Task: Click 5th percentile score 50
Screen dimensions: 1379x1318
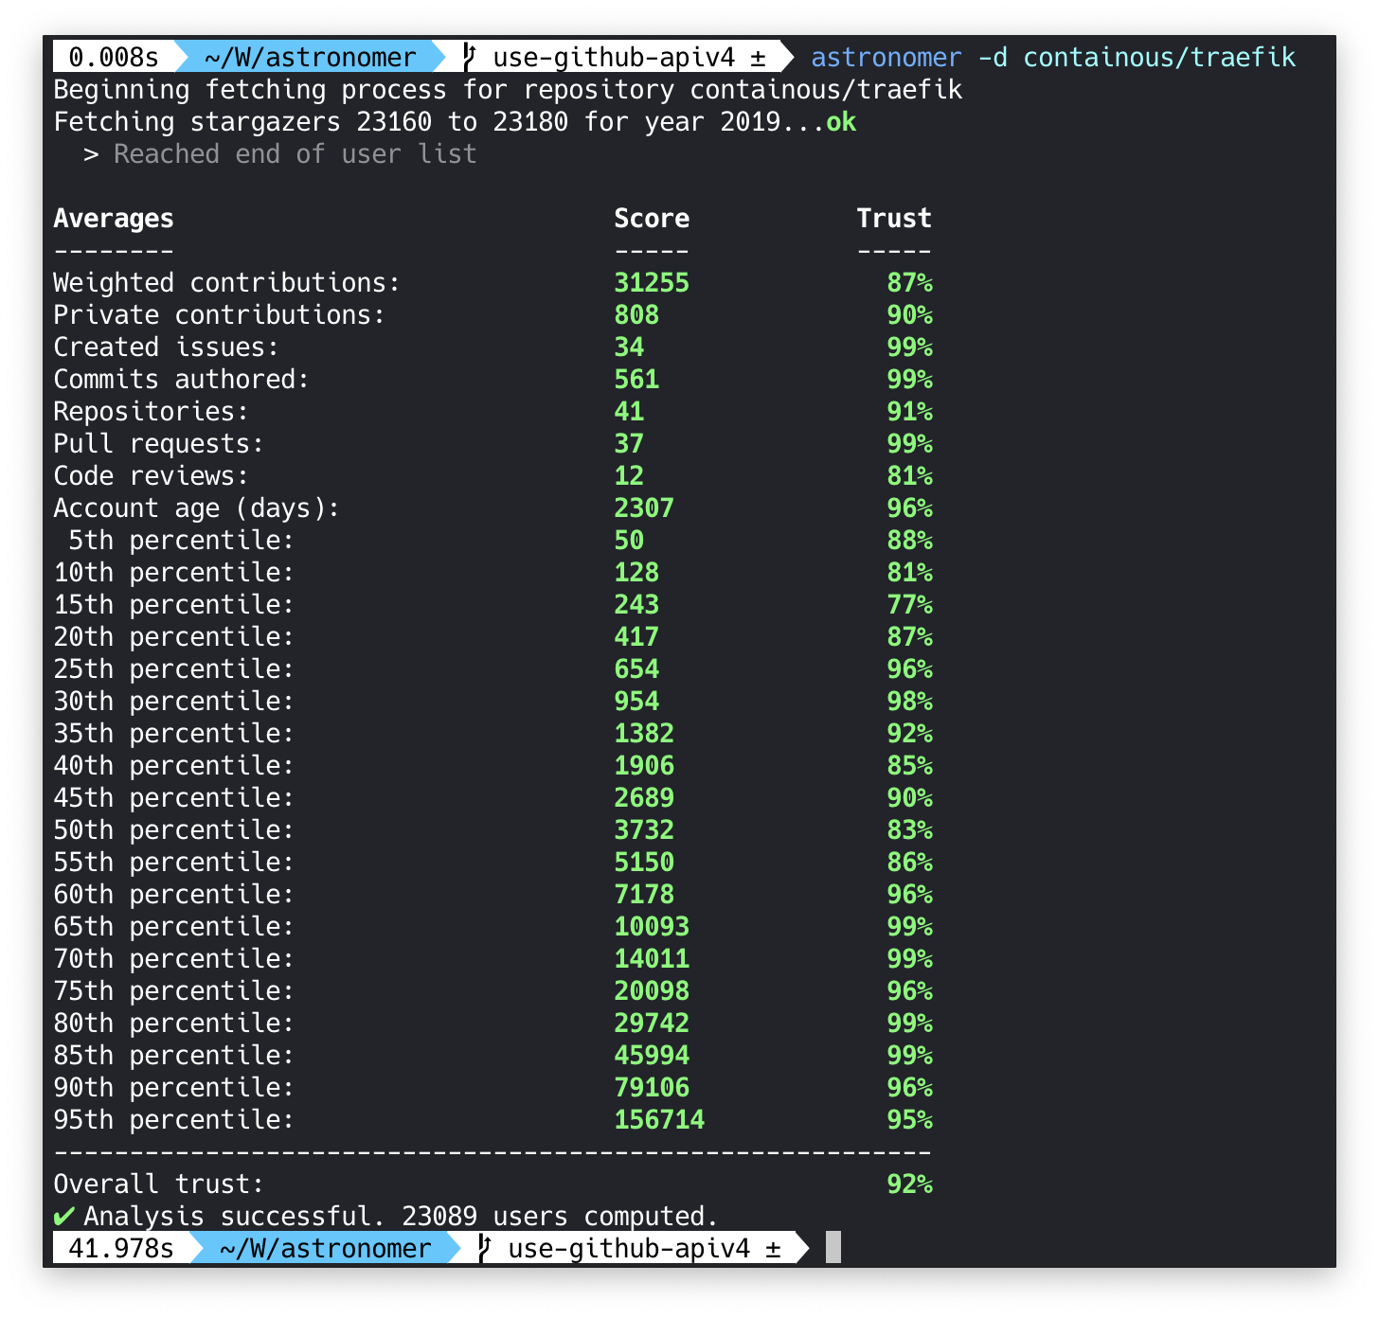Action: (629, 541)
